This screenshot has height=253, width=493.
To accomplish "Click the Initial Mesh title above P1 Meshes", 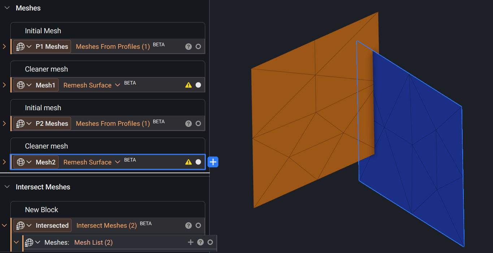I will pos(43,31).
